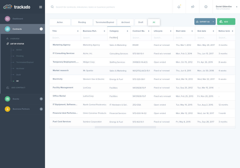Screen dimensions: 240x168
Task: Click contract number 252-GSA
Action: point(137,105)
